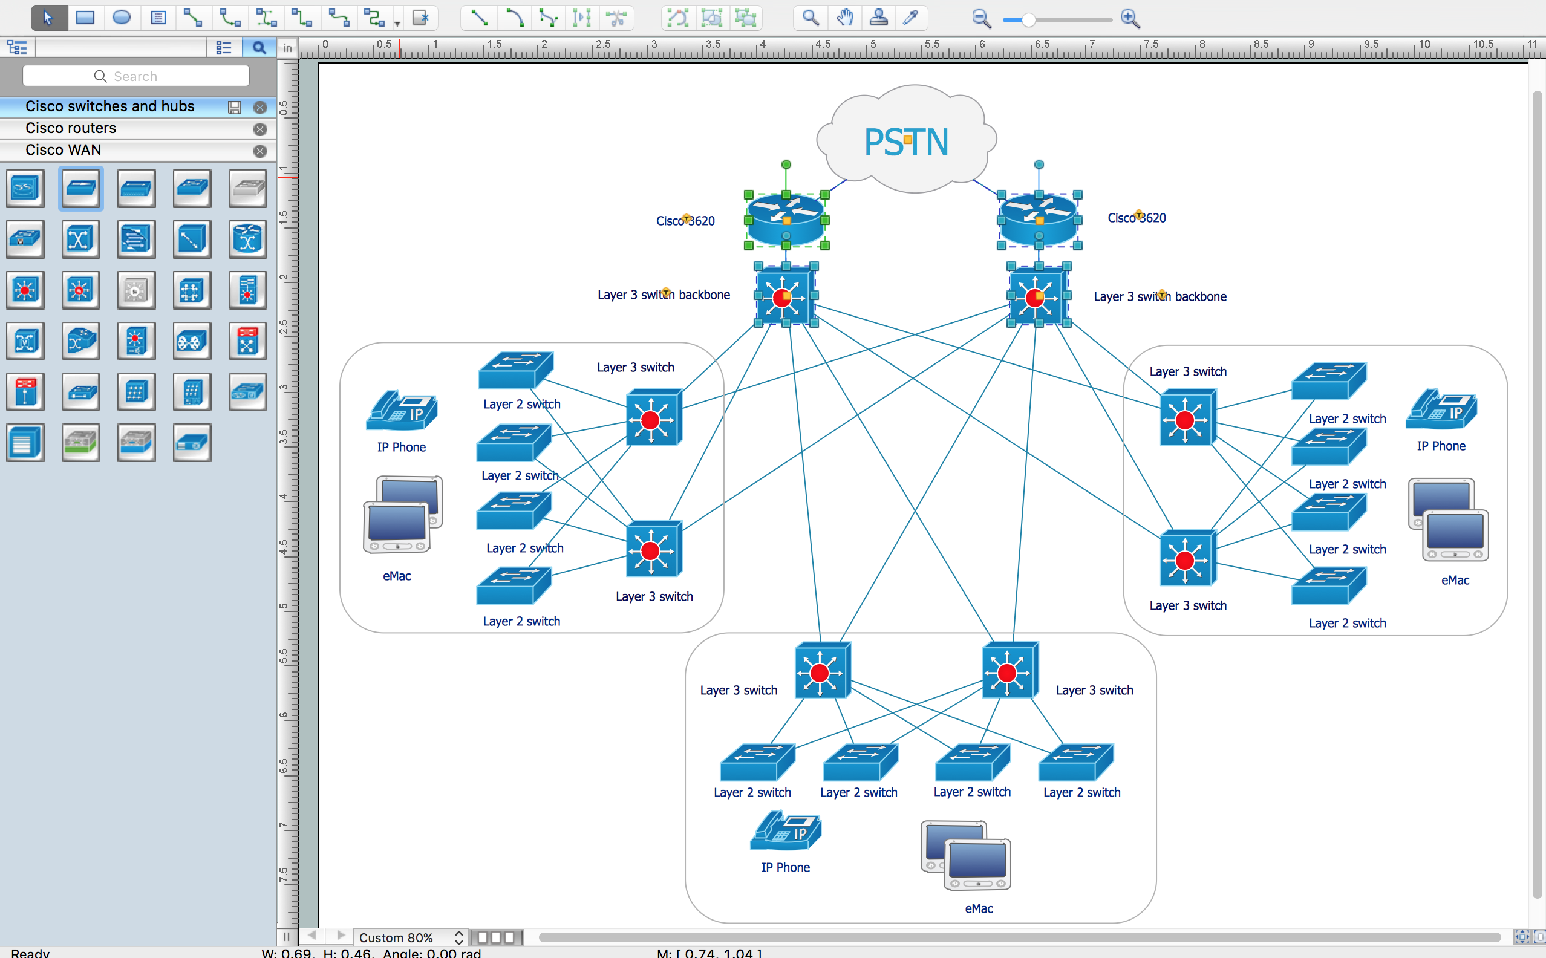Viewport: 1546px width, 958px height.
Task: Click the horizontal canvas scrollbar
Action: point(1019,937)
